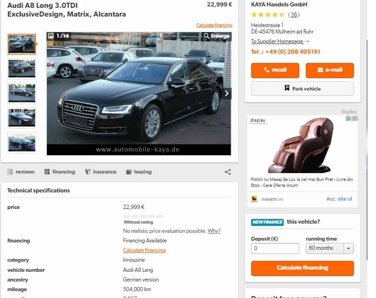The width and height of the screenshot is (376, 298).
Task: Click the reviews icon
Action: tap(10, 171)
